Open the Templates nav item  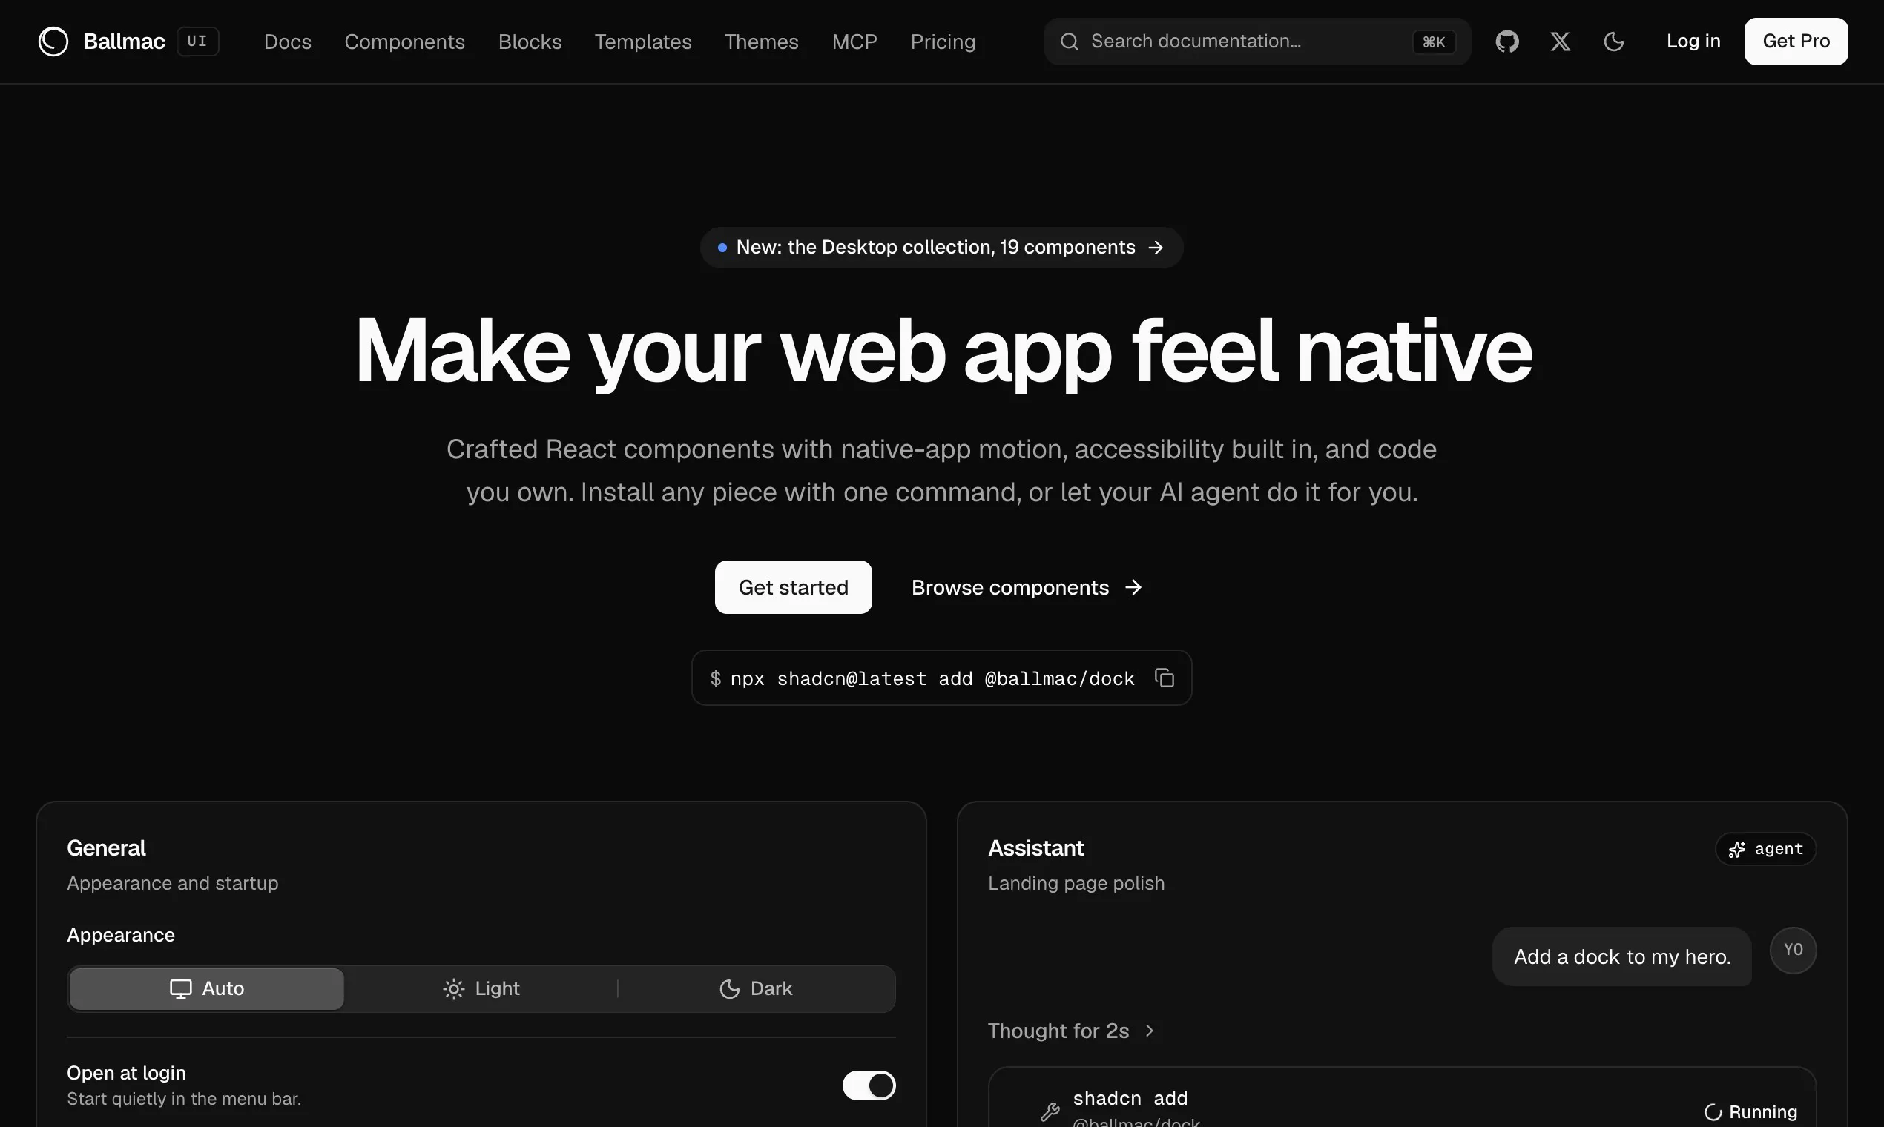coord(642,41)
